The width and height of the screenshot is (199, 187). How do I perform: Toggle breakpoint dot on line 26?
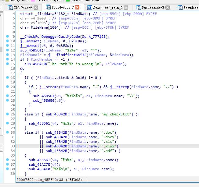point(8,114)
